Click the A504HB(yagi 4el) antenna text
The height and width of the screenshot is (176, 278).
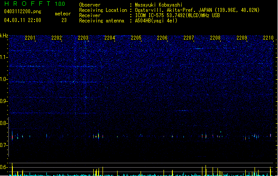pos(156,21)
